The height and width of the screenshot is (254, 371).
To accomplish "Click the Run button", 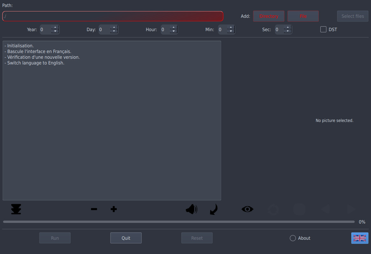I will coord(55,238).
